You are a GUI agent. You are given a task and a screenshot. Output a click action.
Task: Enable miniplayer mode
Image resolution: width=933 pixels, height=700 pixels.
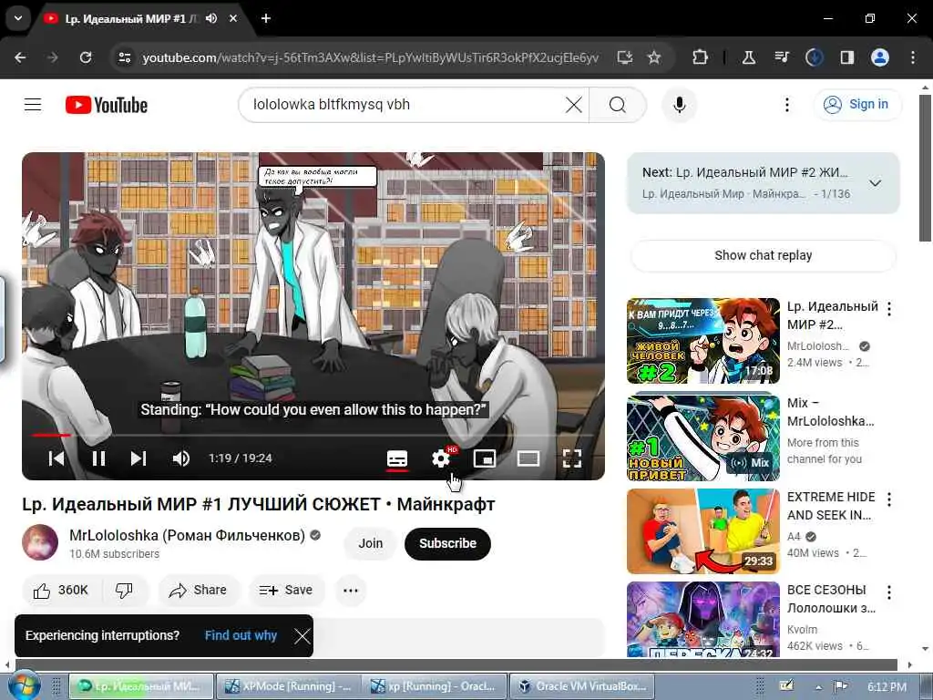(x=485, y=458)
